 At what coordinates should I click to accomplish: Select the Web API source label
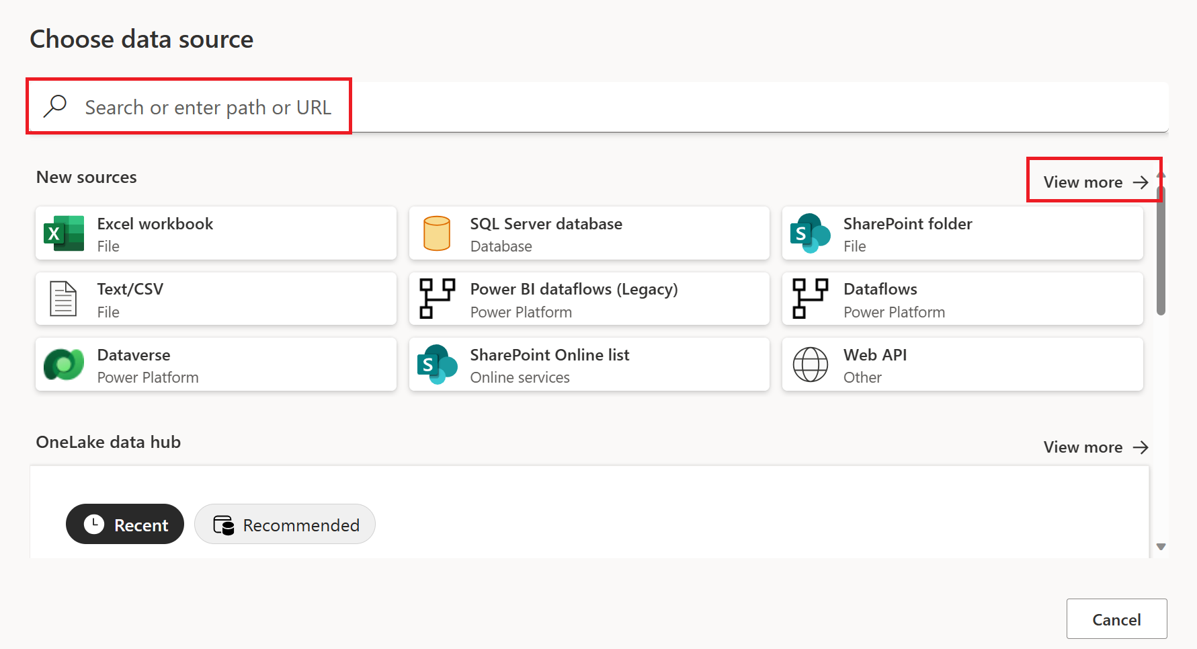875,355
